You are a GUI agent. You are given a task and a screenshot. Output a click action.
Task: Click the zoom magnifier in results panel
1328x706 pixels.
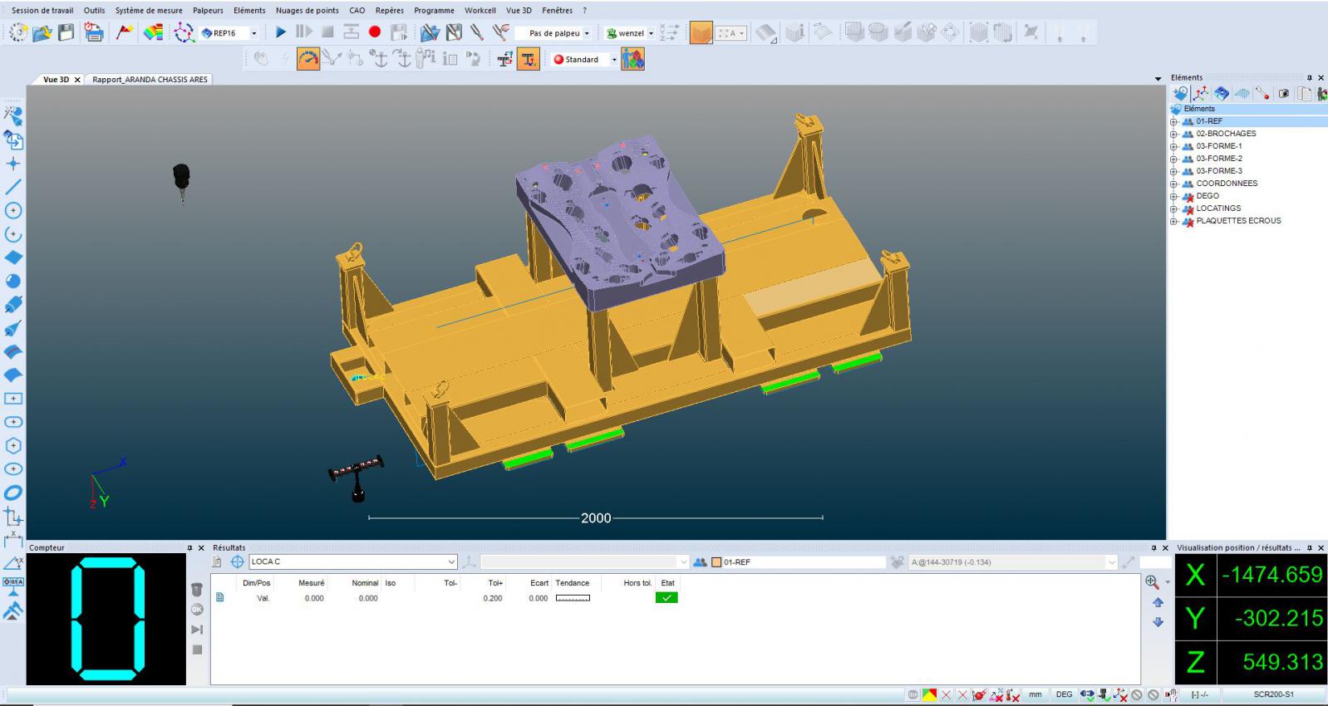coord(1152,581)
